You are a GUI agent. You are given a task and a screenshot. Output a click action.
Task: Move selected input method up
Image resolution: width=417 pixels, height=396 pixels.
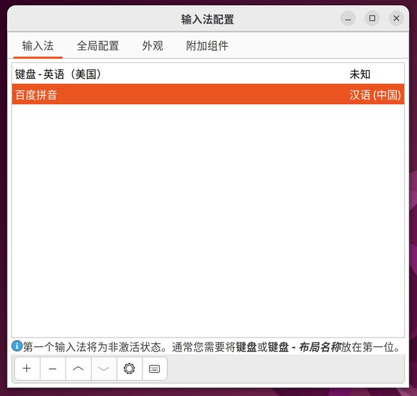tap(78, 368)
